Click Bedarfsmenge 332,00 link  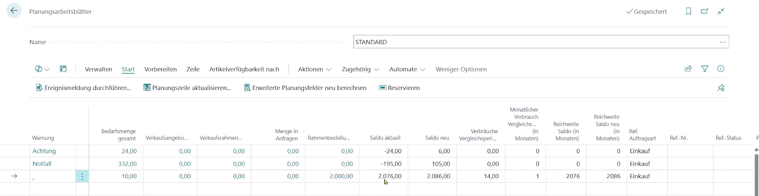[x=128, y=164]
